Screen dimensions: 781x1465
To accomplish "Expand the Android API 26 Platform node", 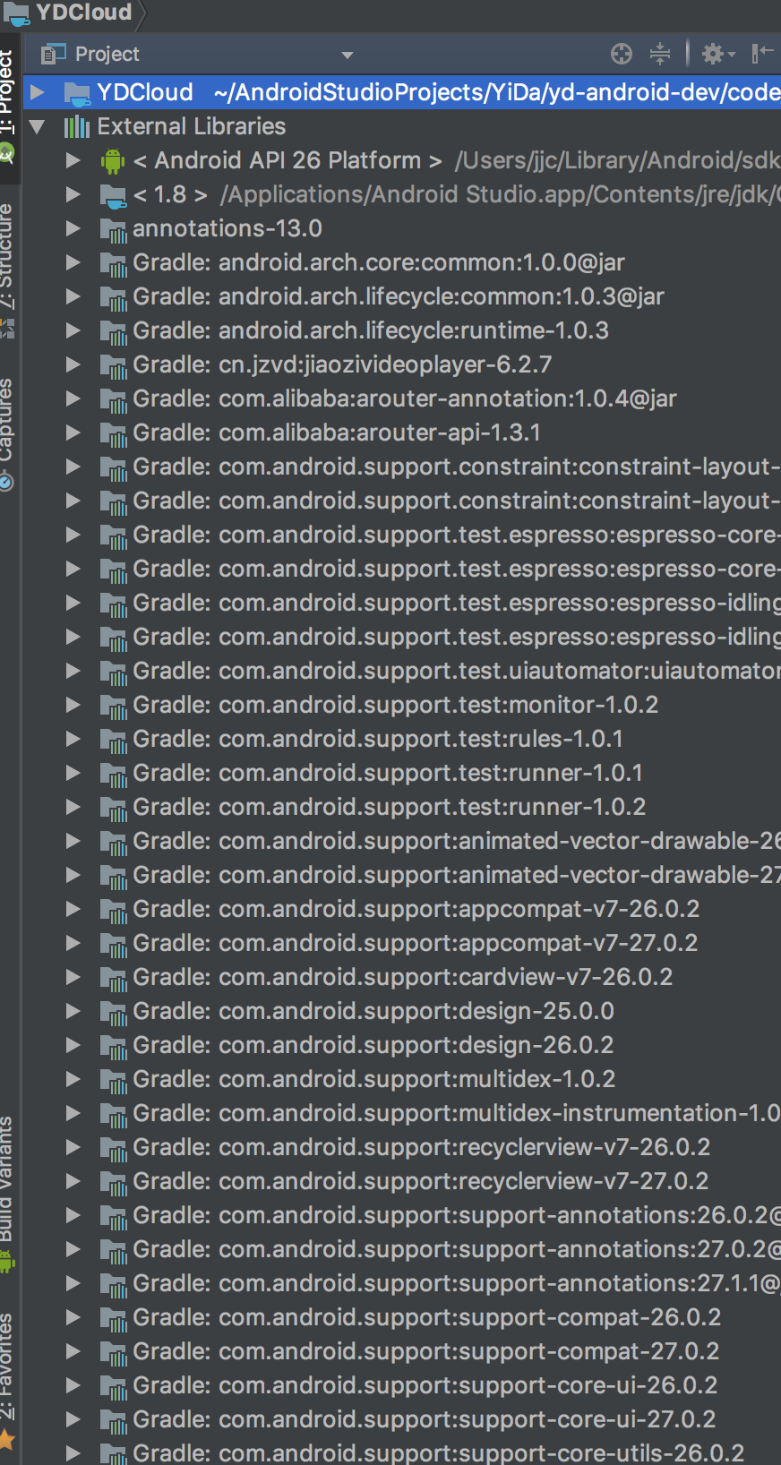I will [73, 160].
